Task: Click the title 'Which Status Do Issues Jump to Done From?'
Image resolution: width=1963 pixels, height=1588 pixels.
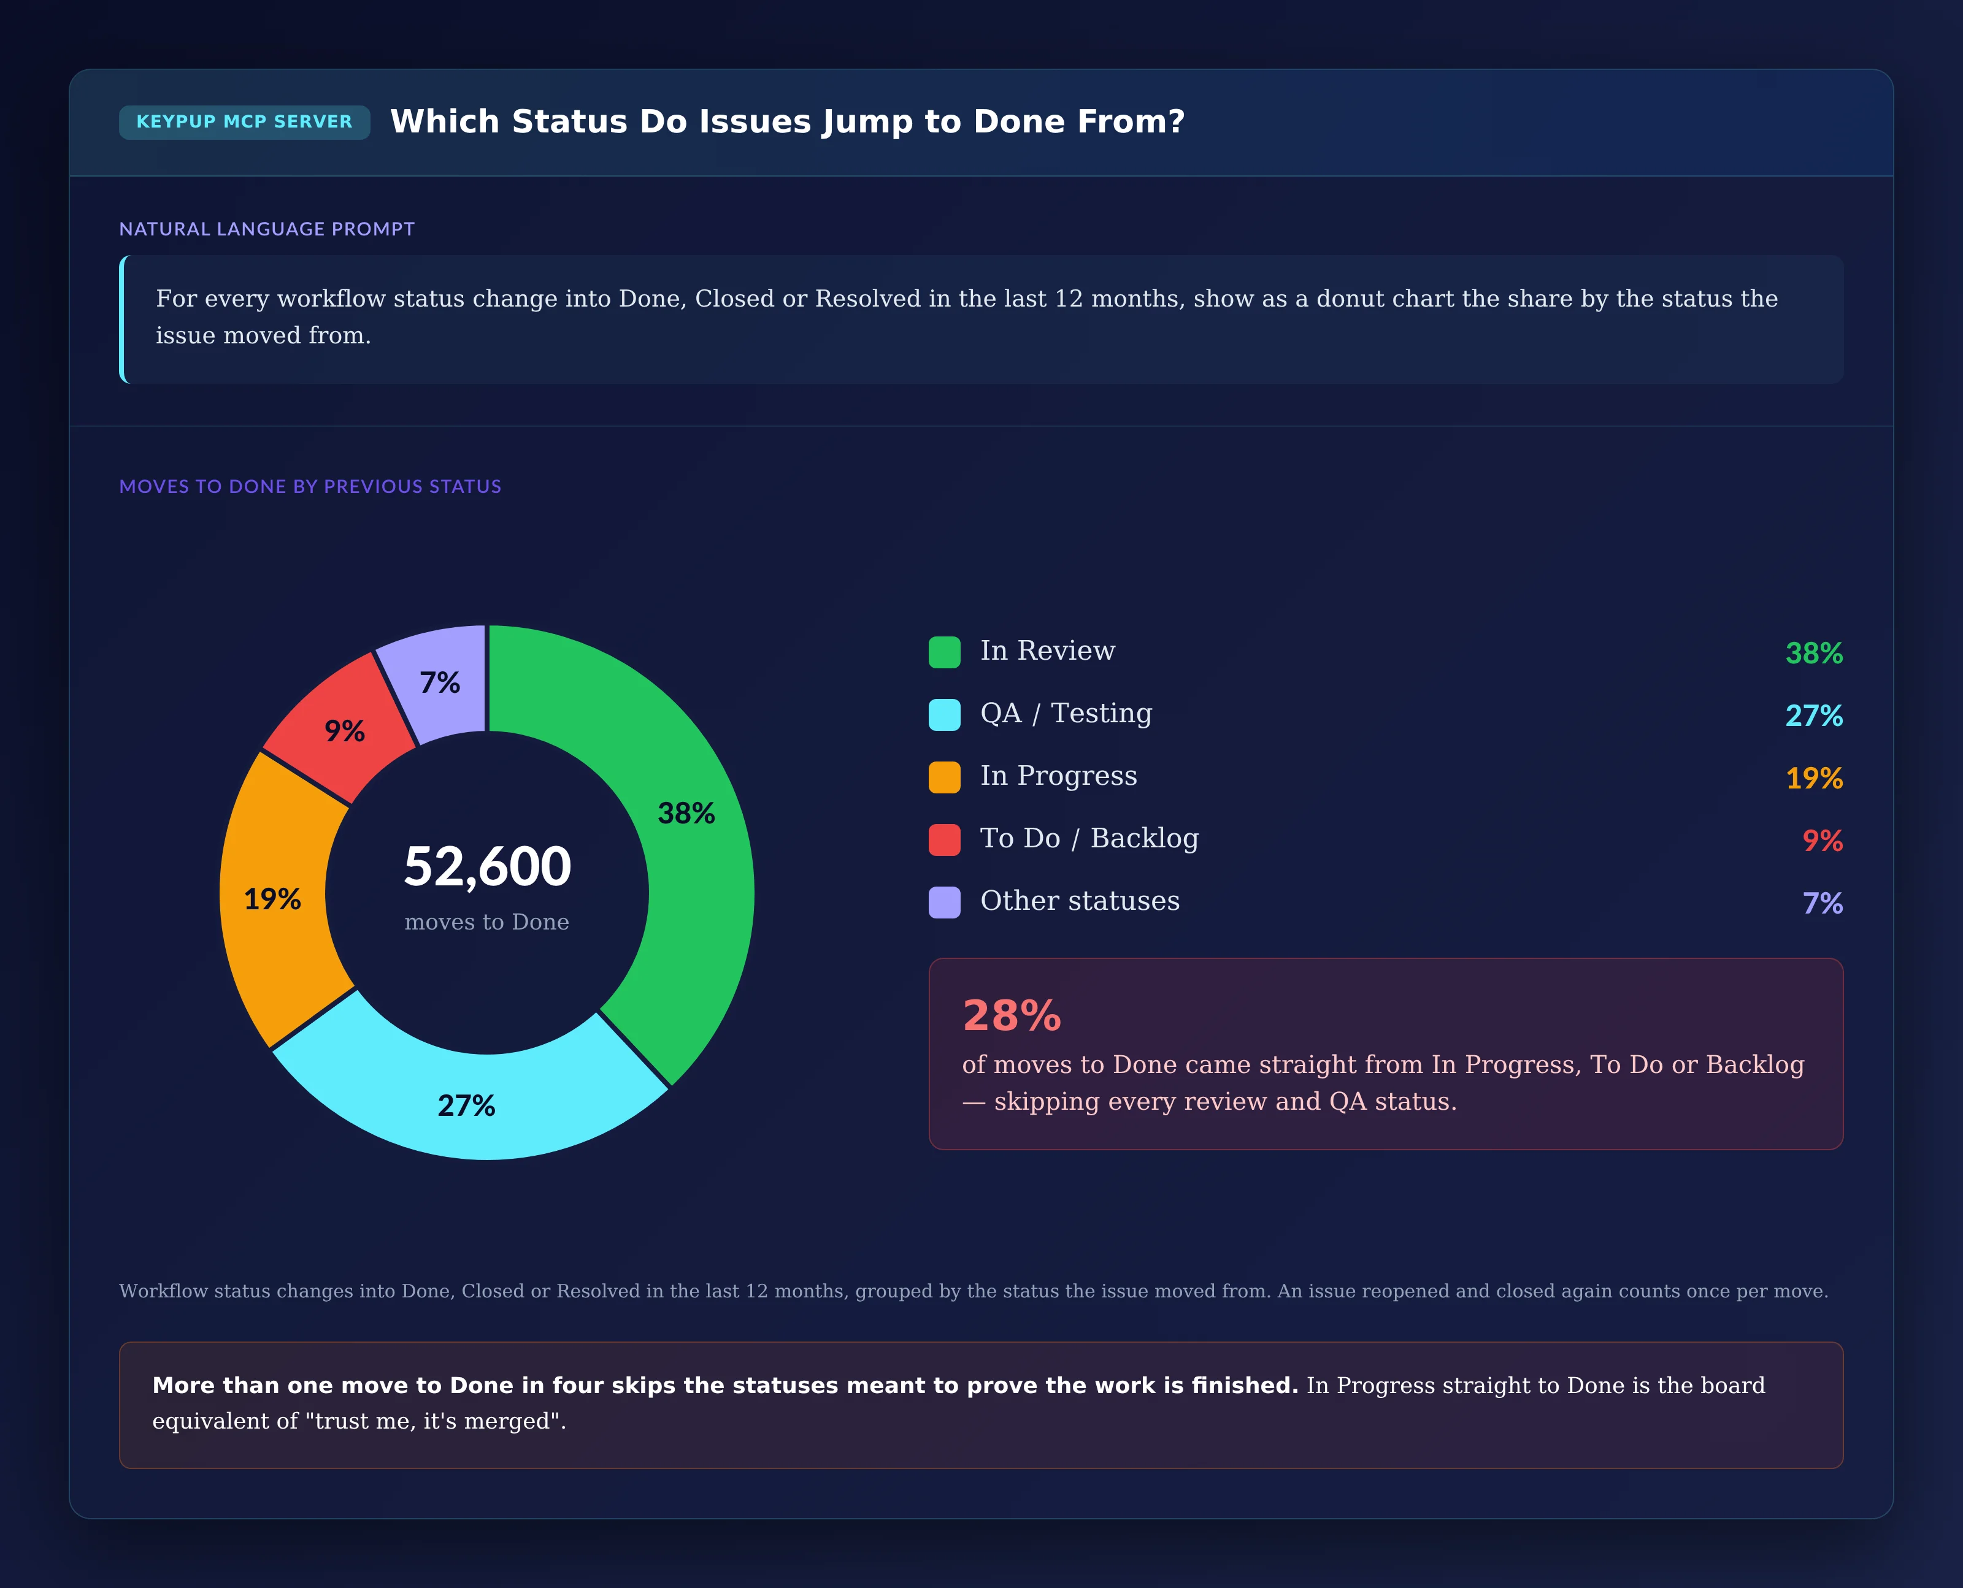Action: (787, 121)
